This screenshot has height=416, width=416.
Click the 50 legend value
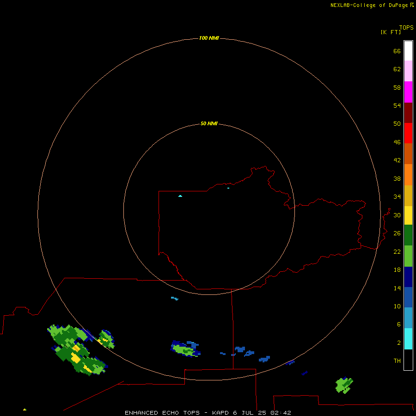(x=397, y=123)
